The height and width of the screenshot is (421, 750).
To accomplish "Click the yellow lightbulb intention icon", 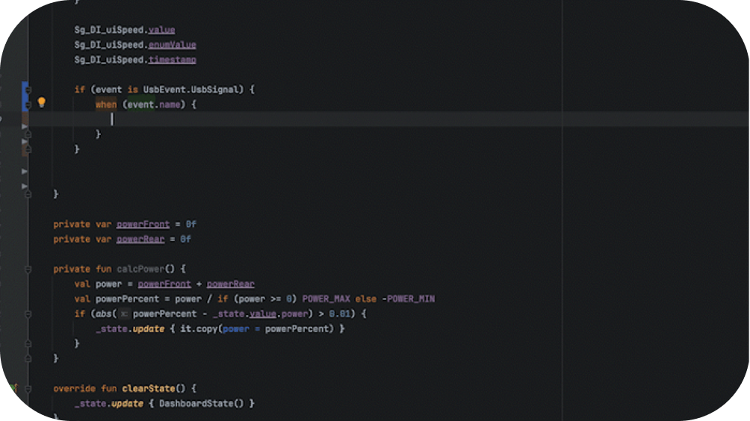I will [x=42, y=103].
